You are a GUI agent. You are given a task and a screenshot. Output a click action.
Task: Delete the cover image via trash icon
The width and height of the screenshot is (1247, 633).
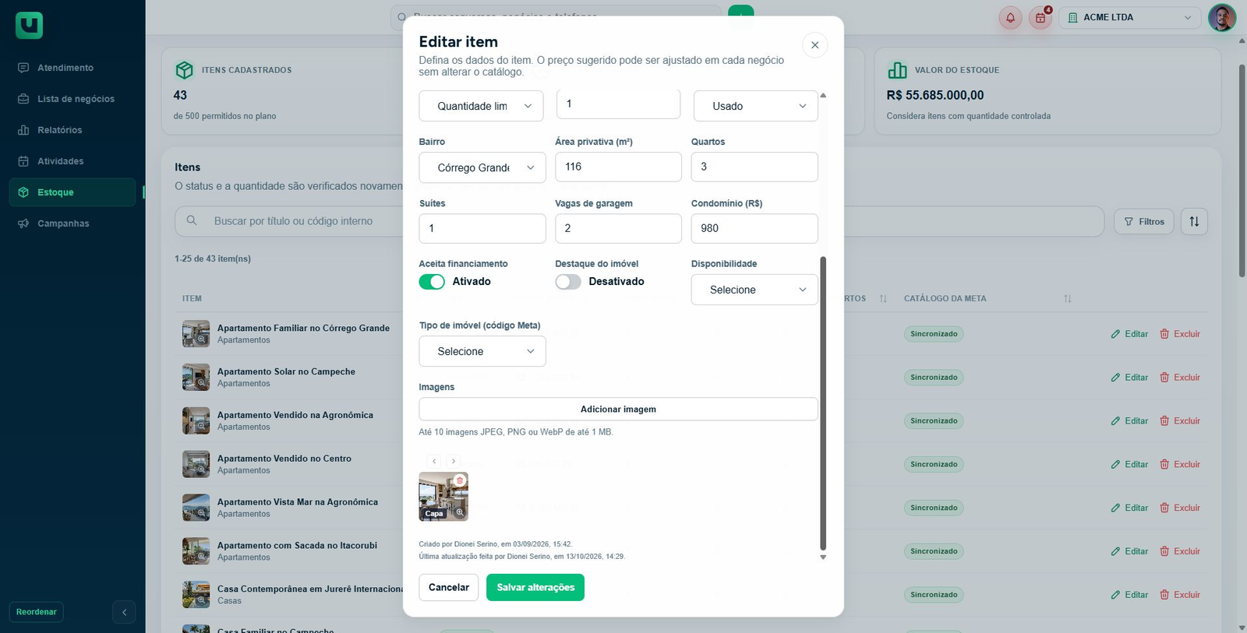[x=460, y=480]
